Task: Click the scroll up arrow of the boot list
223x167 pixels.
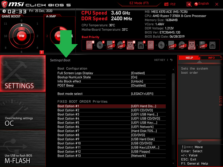Action: [173, 70]
